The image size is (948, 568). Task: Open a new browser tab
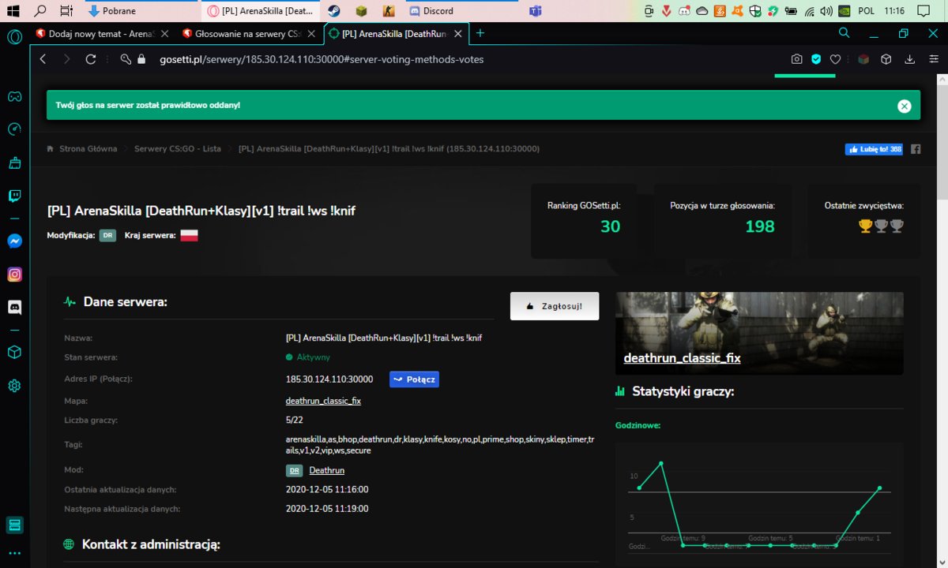point(480,33)
